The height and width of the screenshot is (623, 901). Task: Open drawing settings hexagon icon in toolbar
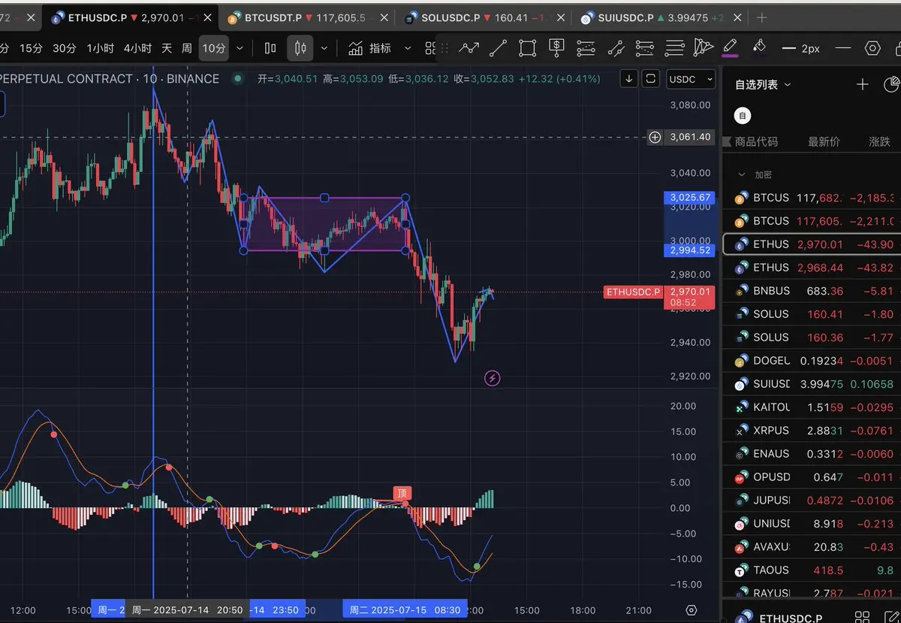[x=872, y=48]
